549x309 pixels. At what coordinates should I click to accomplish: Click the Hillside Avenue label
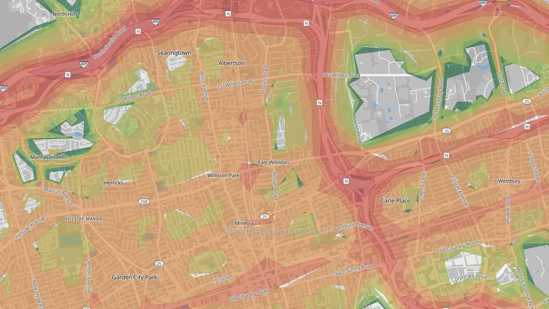pos(30,227)
